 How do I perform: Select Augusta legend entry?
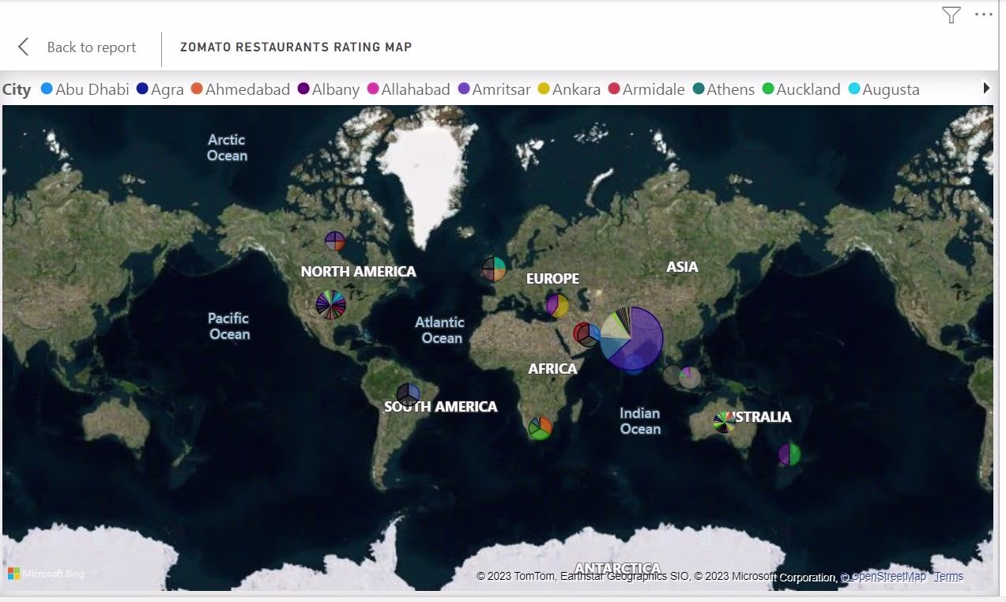tap(884, 89)
